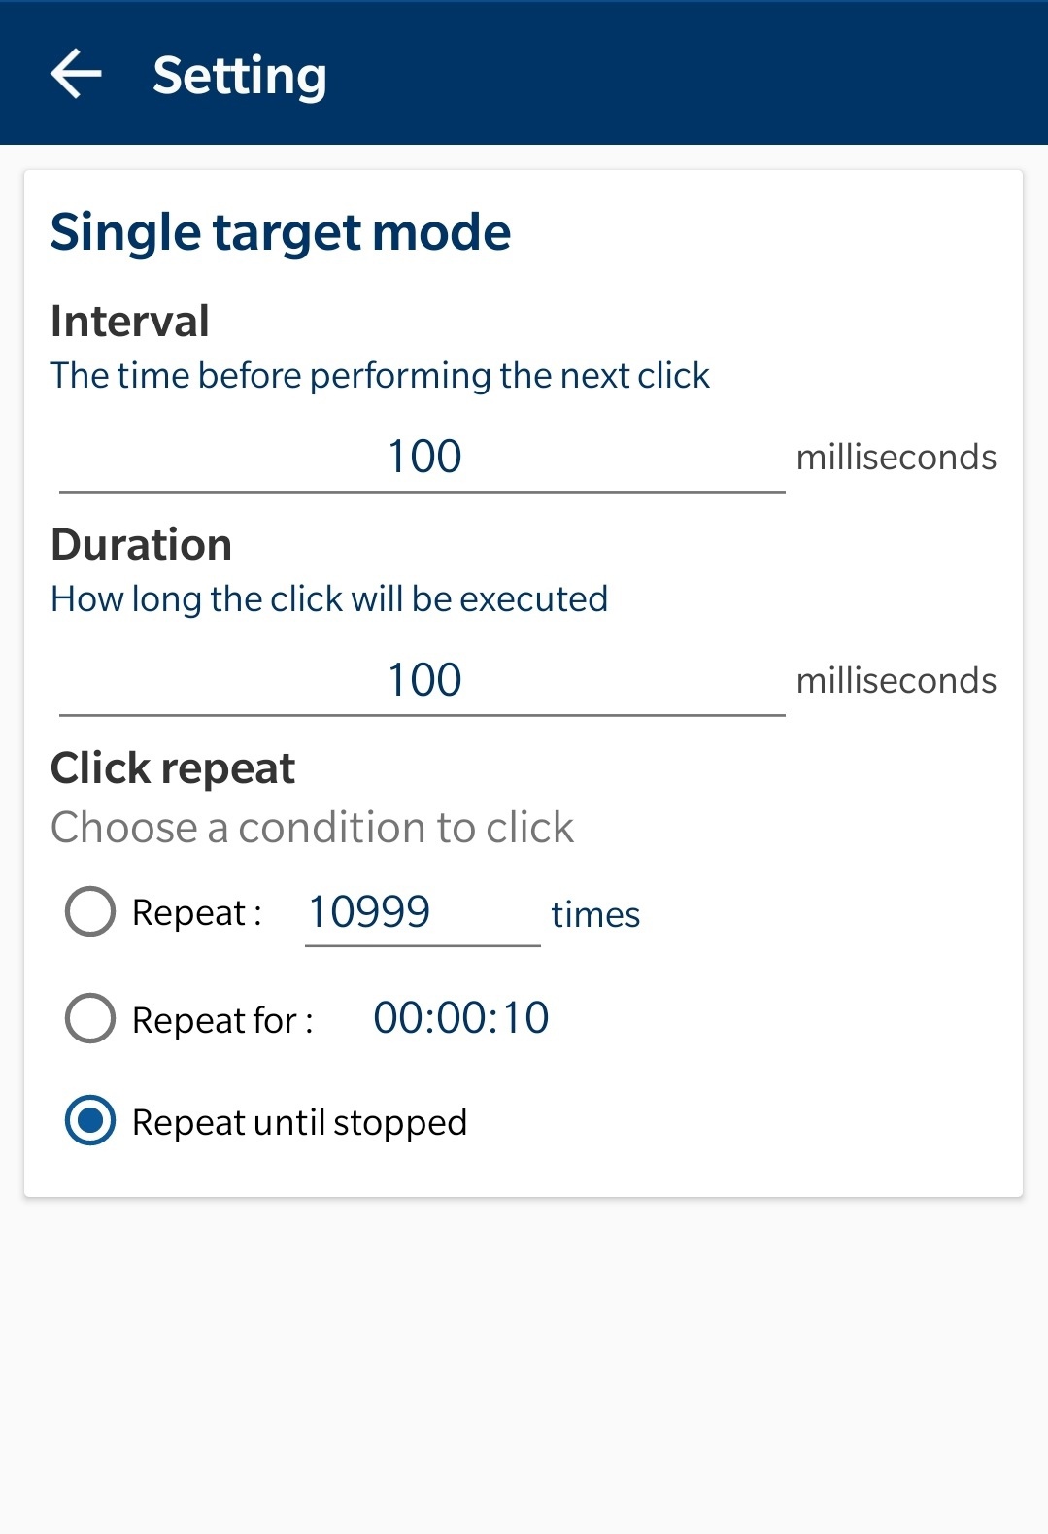
Task: Click the 'Setting' title in header
Action: pyautogui.click(x=239, y=76)
